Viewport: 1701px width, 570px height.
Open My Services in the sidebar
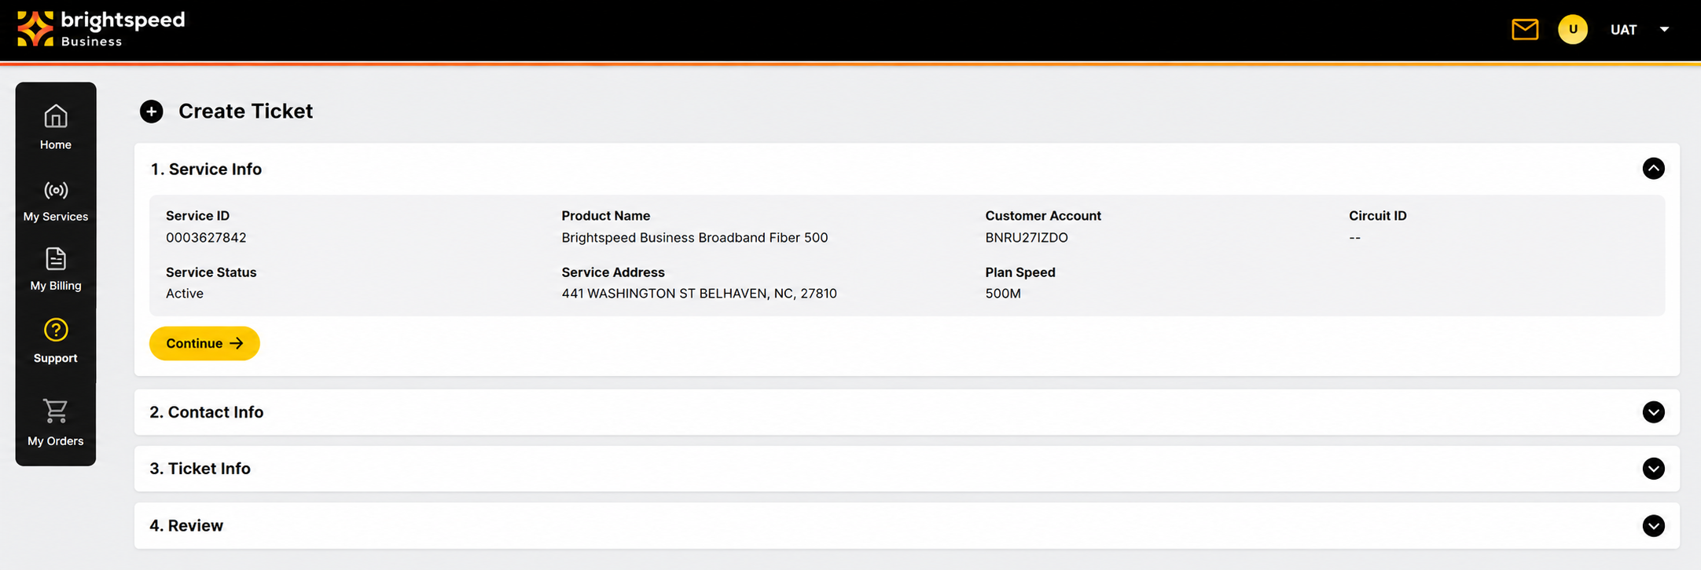[56, 201]
